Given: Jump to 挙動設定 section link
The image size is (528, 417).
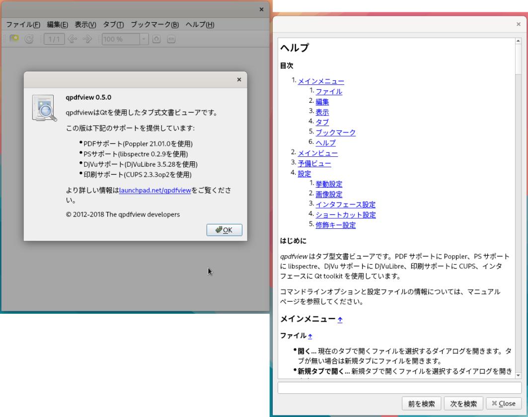Looking at the screenshot, I should pyautogui.click(x=329, y=184).
